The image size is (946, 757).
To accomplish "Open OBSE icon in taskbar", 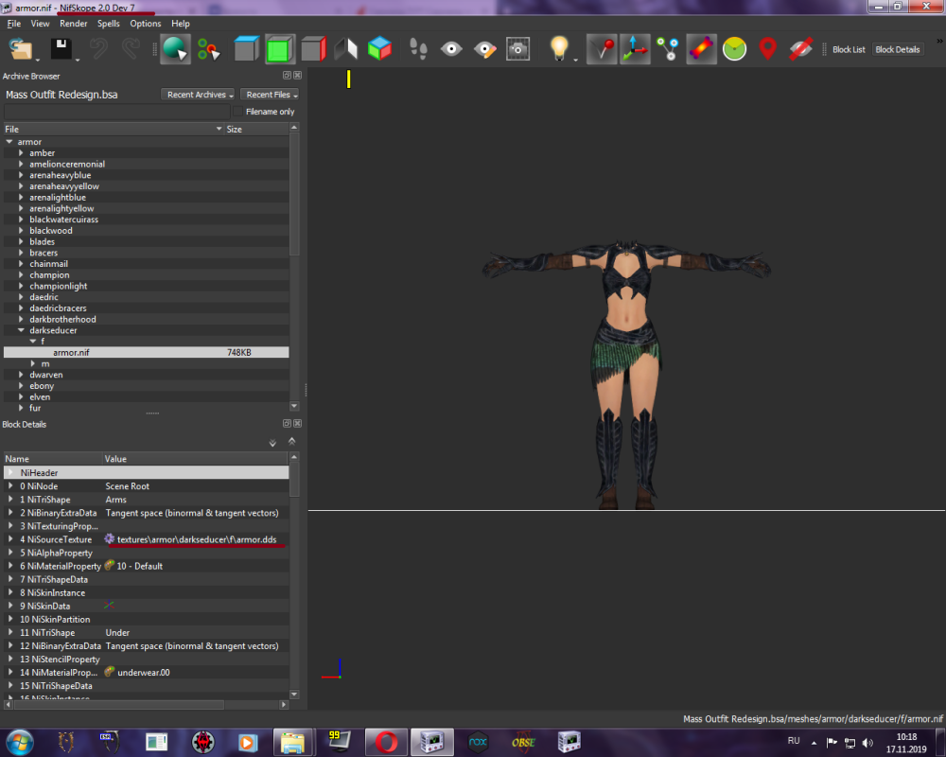I will [x=523, y=742].
